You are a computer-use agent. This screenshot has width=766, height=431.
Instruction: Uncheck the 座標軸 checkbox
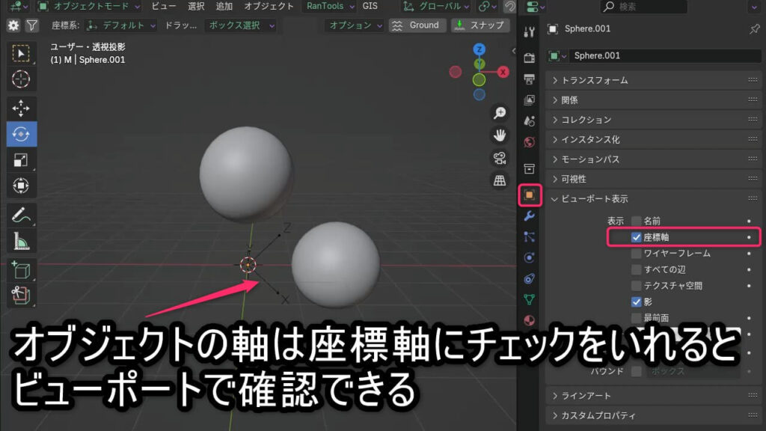637,237
